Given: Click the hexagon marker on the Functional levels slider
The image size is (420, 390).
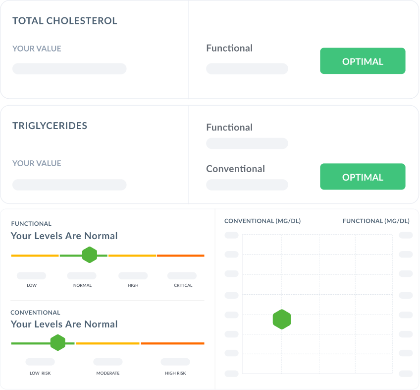Looking at the screenshot, I should (89, 255).
